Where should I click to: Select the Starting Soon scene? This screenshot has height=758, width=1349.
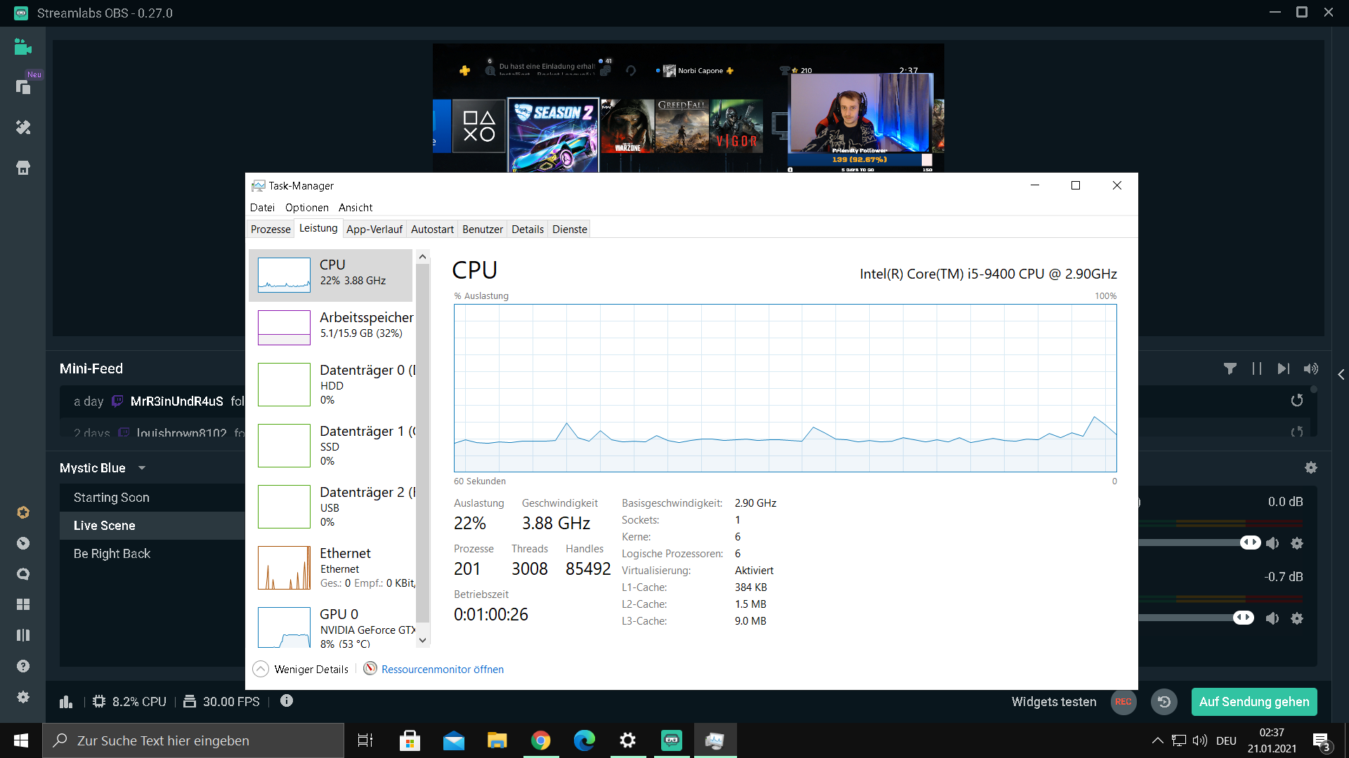coord(112,498)
